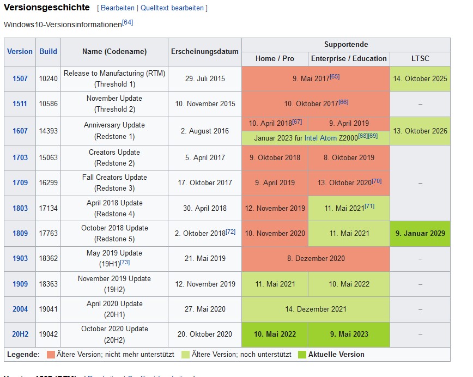Viewport: 473px width, 377px height.
Task: Select build number 10240
Action: tap(48, 78)
